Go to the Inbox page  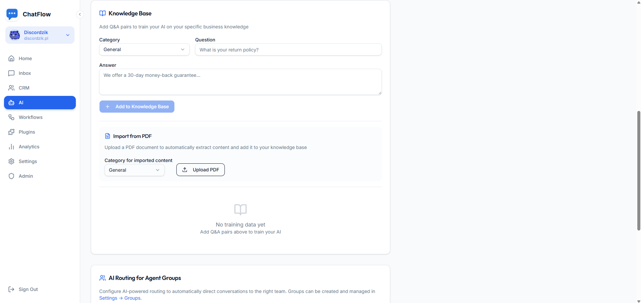[25, 73]
